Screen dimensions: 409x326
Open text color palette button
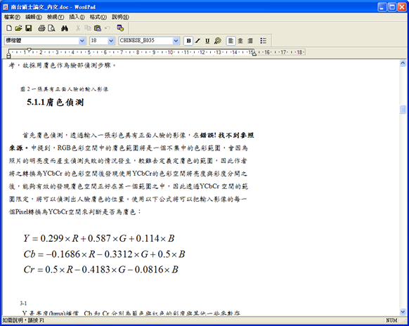click(217, 41)
